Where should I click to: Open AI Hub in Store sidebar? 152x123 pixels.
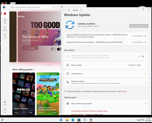[5, 36]
